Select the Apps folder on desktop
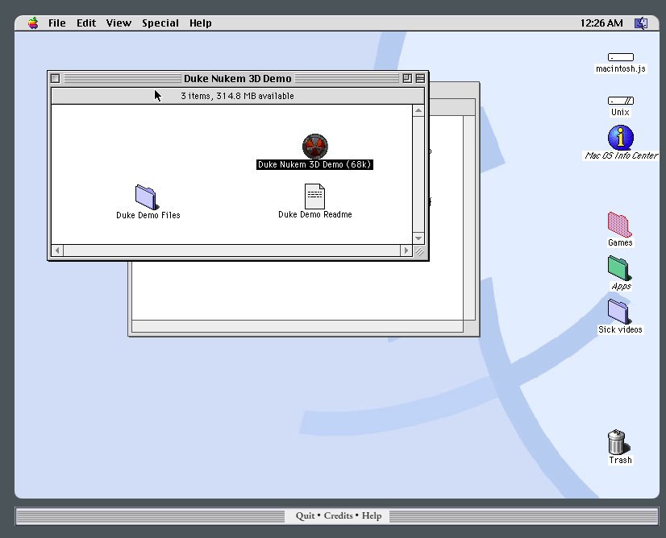The height and width of the screenshot is (538, 666). 620,267
